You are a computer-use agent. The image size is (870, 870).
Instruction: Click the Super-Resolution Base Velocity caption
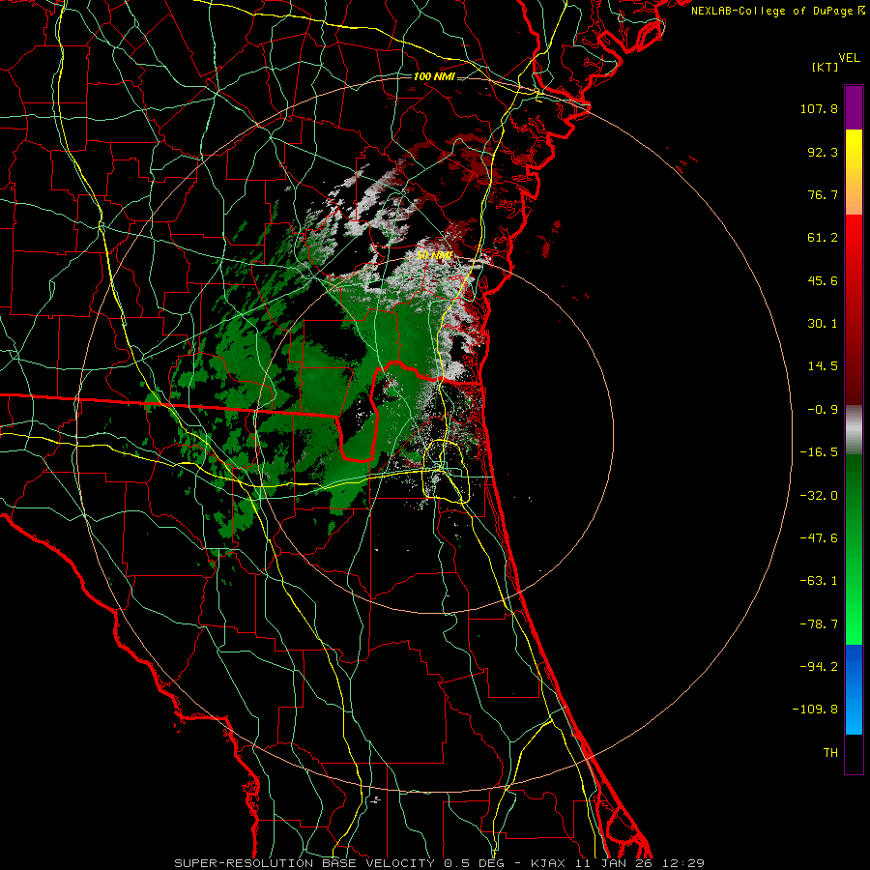[440, 863]
